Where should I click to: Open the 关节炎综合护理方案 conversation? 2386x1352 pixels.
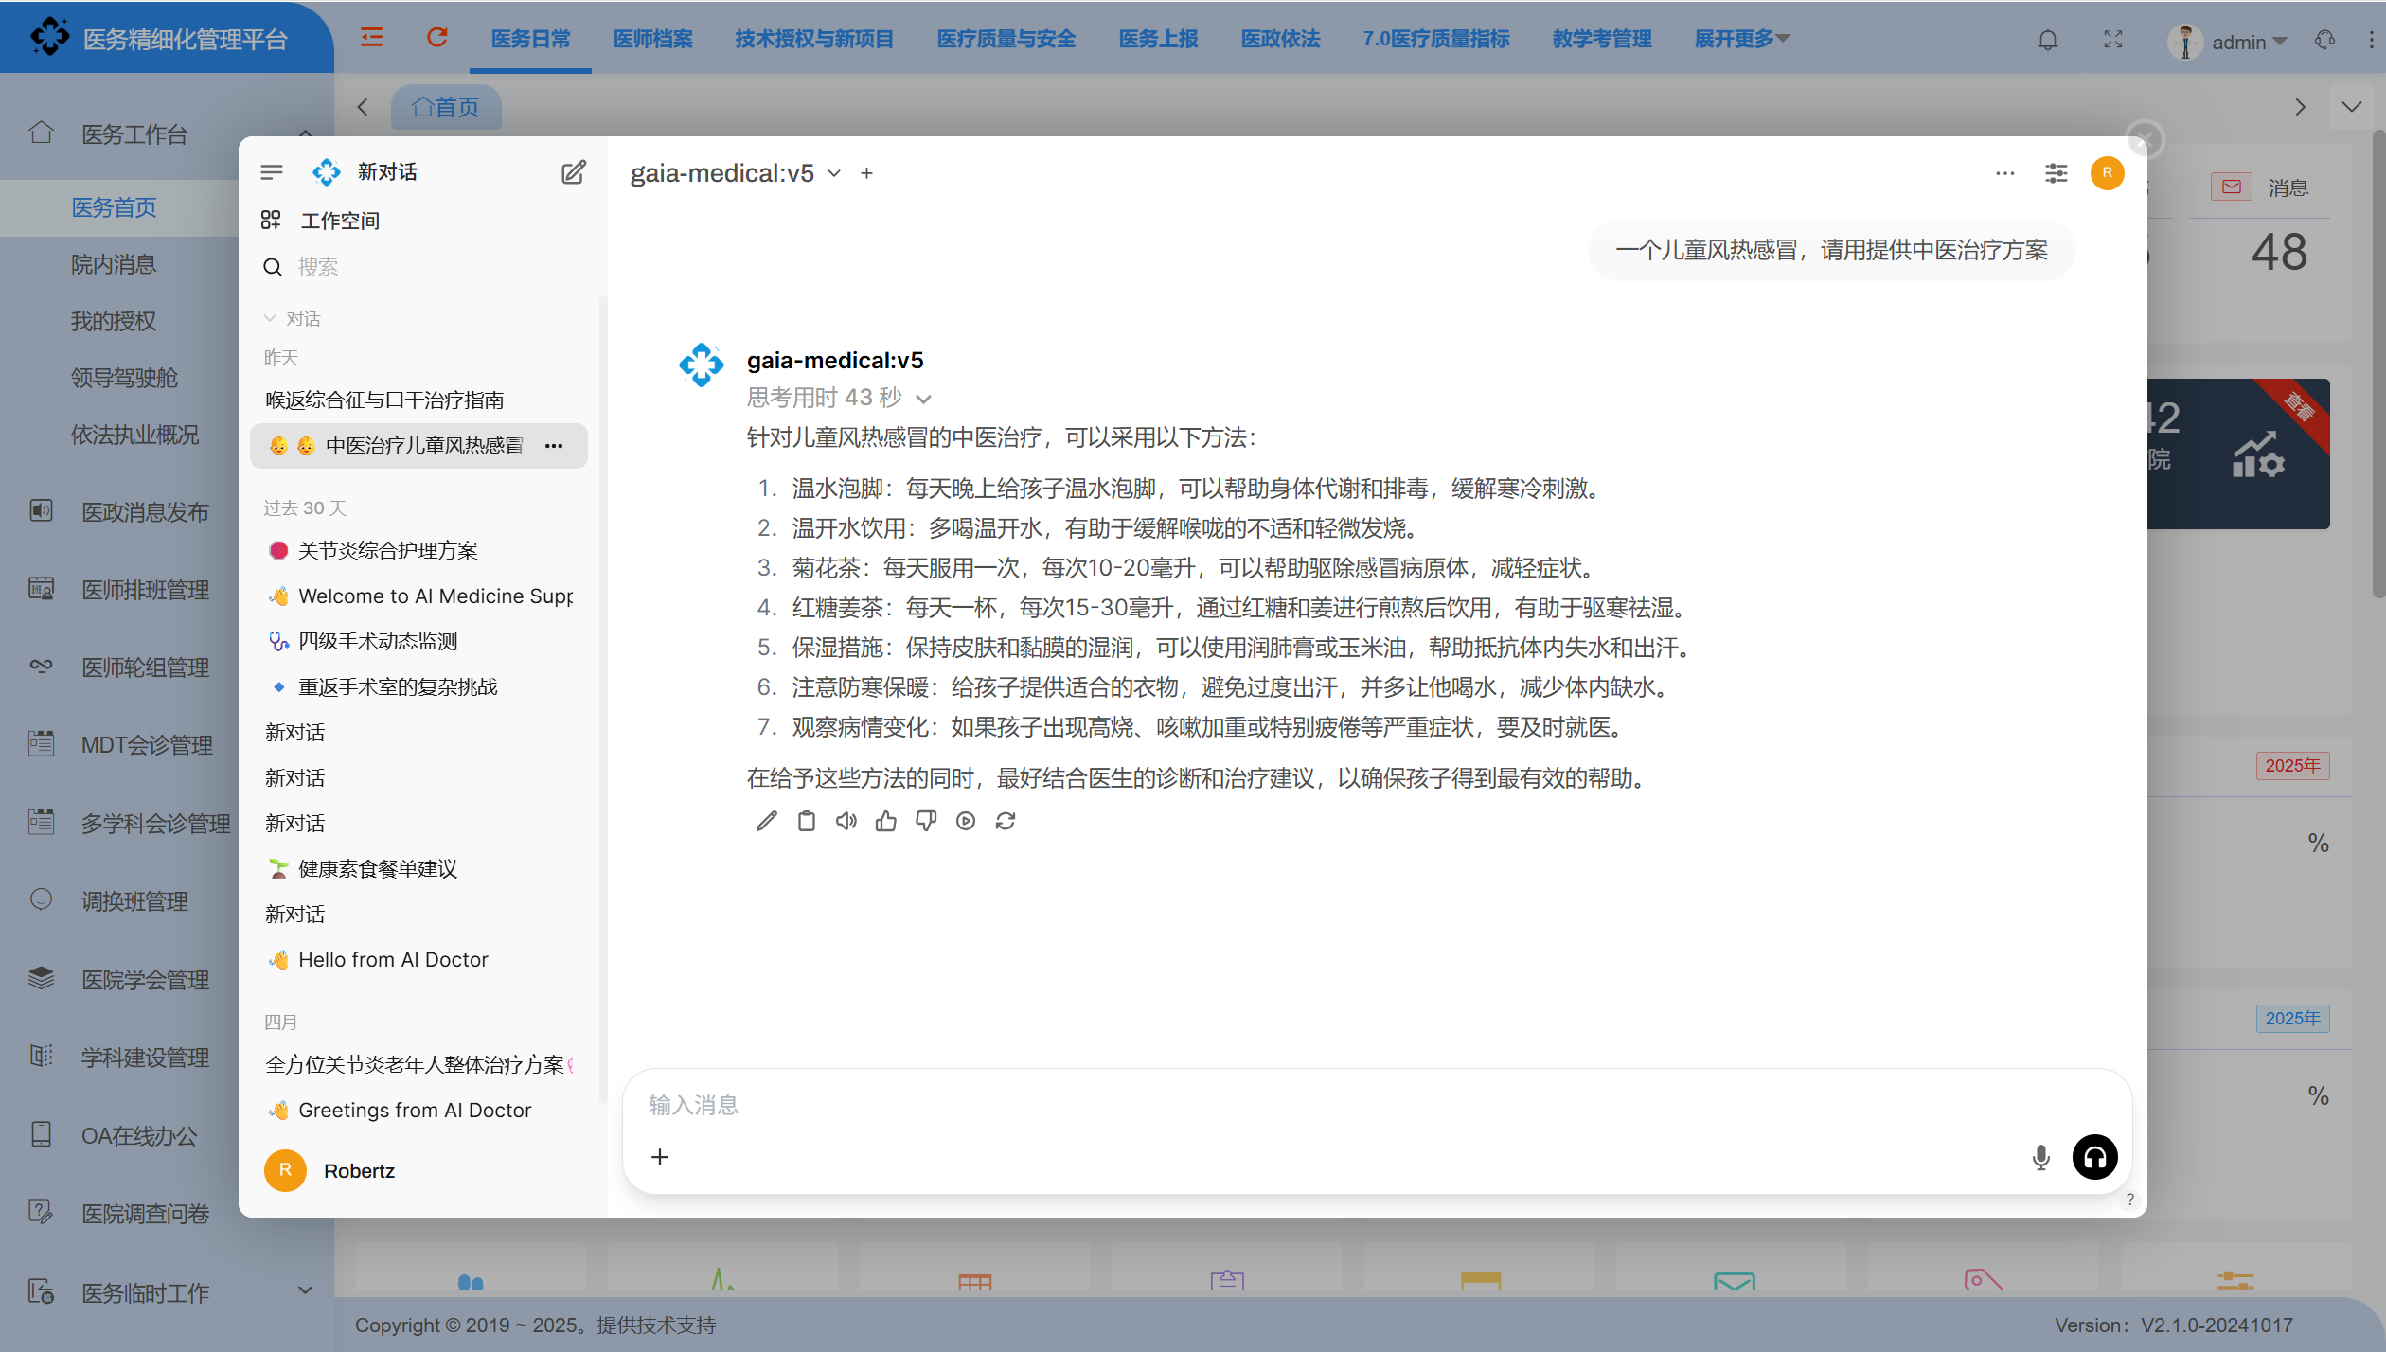tap(387, 550)
